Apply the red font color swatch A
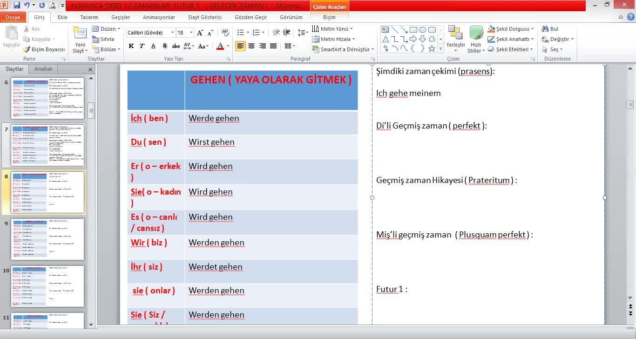 tap(220, 46)
